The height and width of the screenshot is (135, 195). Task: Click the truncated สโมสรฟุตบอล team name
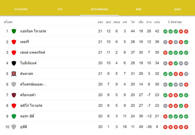pos(33,84)
